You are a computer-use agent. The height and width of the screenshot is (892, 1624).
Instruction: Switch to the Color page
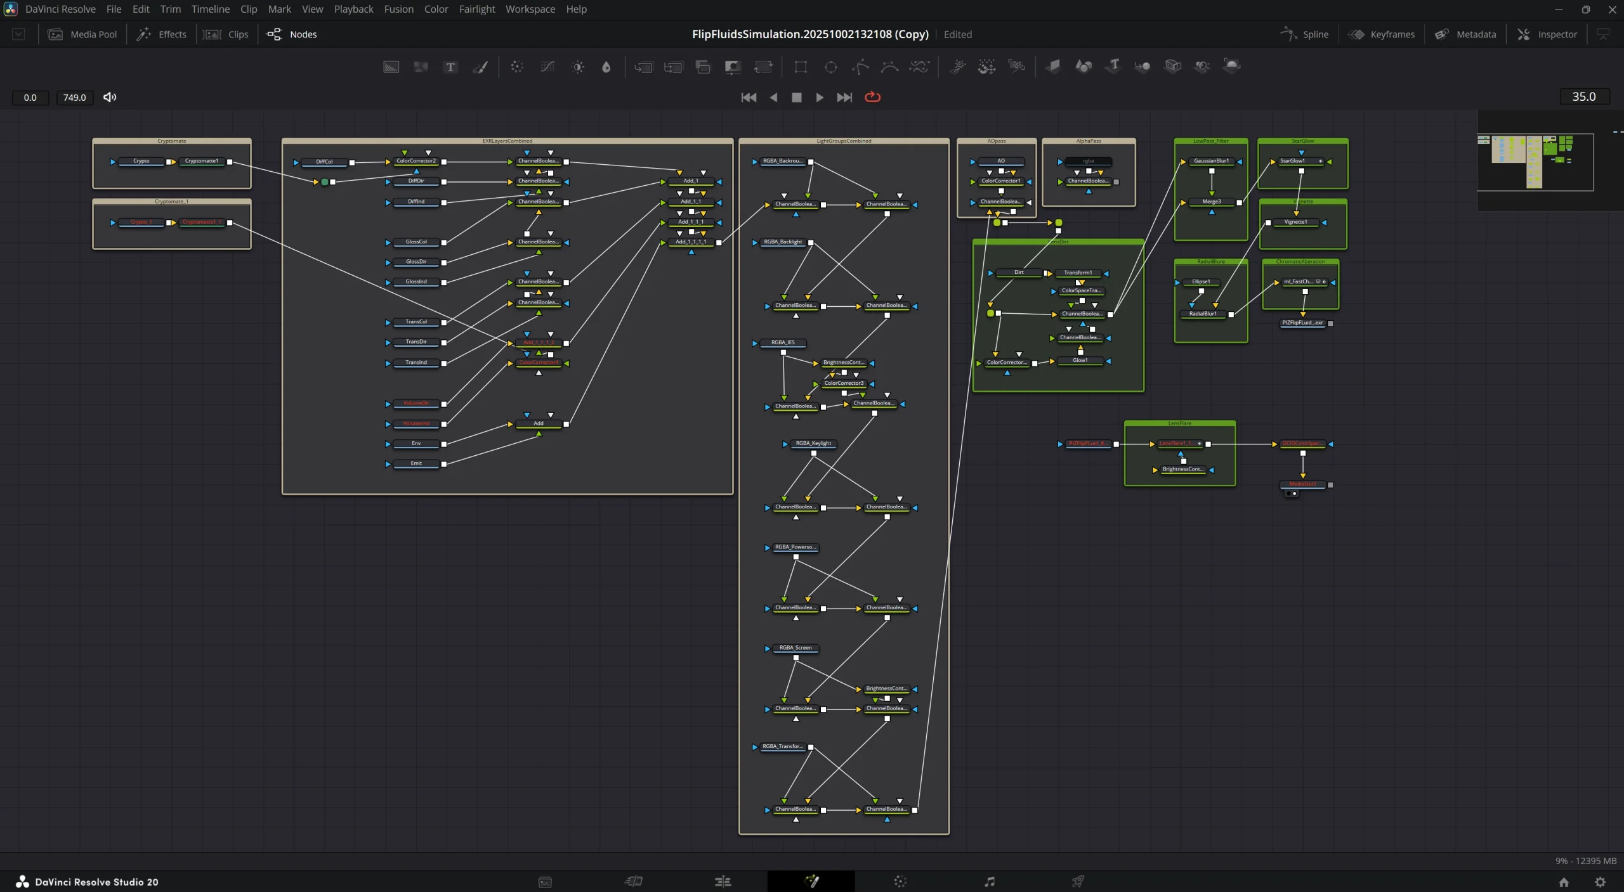point(900,881)
